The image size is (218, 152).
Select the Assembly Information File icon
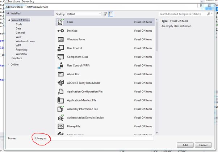60,109
